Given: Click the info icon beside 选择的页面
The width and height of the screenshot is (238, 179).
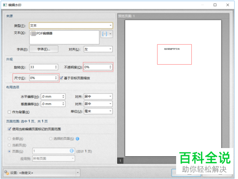Looking at the screenshot, I should click(x=78, y=139).
